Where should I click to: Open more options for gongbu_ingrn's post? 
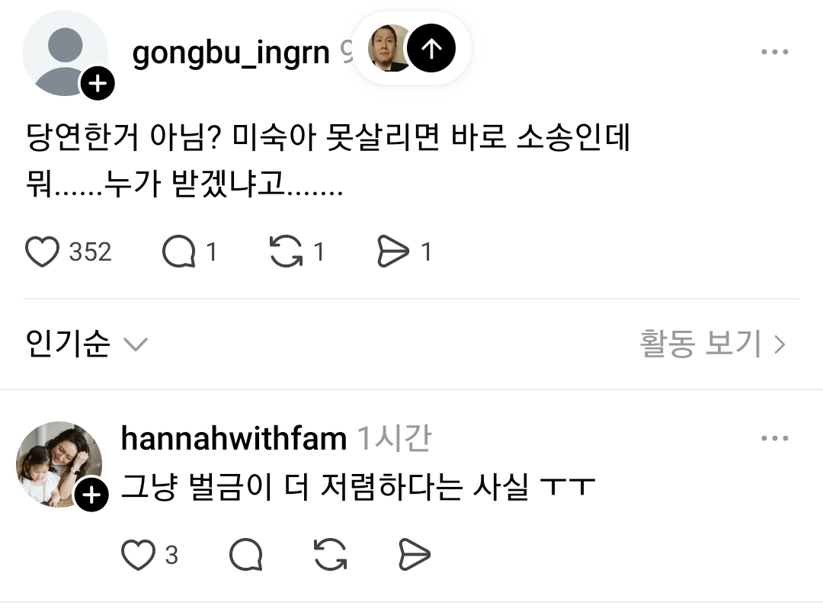point(775,52)
